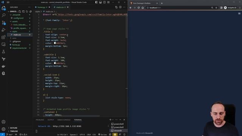
Task: Toggle bottom panel layout
Action: (101, 2)
